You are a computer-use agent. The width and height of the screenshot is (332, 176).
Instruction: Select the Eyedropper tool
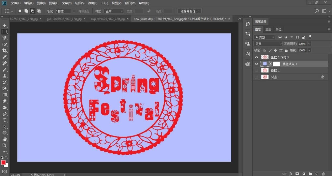(x=4, y=57)
